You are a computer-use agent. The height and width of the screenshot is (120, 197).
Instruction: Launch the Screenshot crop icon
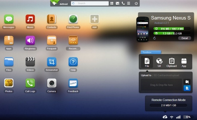52,62
